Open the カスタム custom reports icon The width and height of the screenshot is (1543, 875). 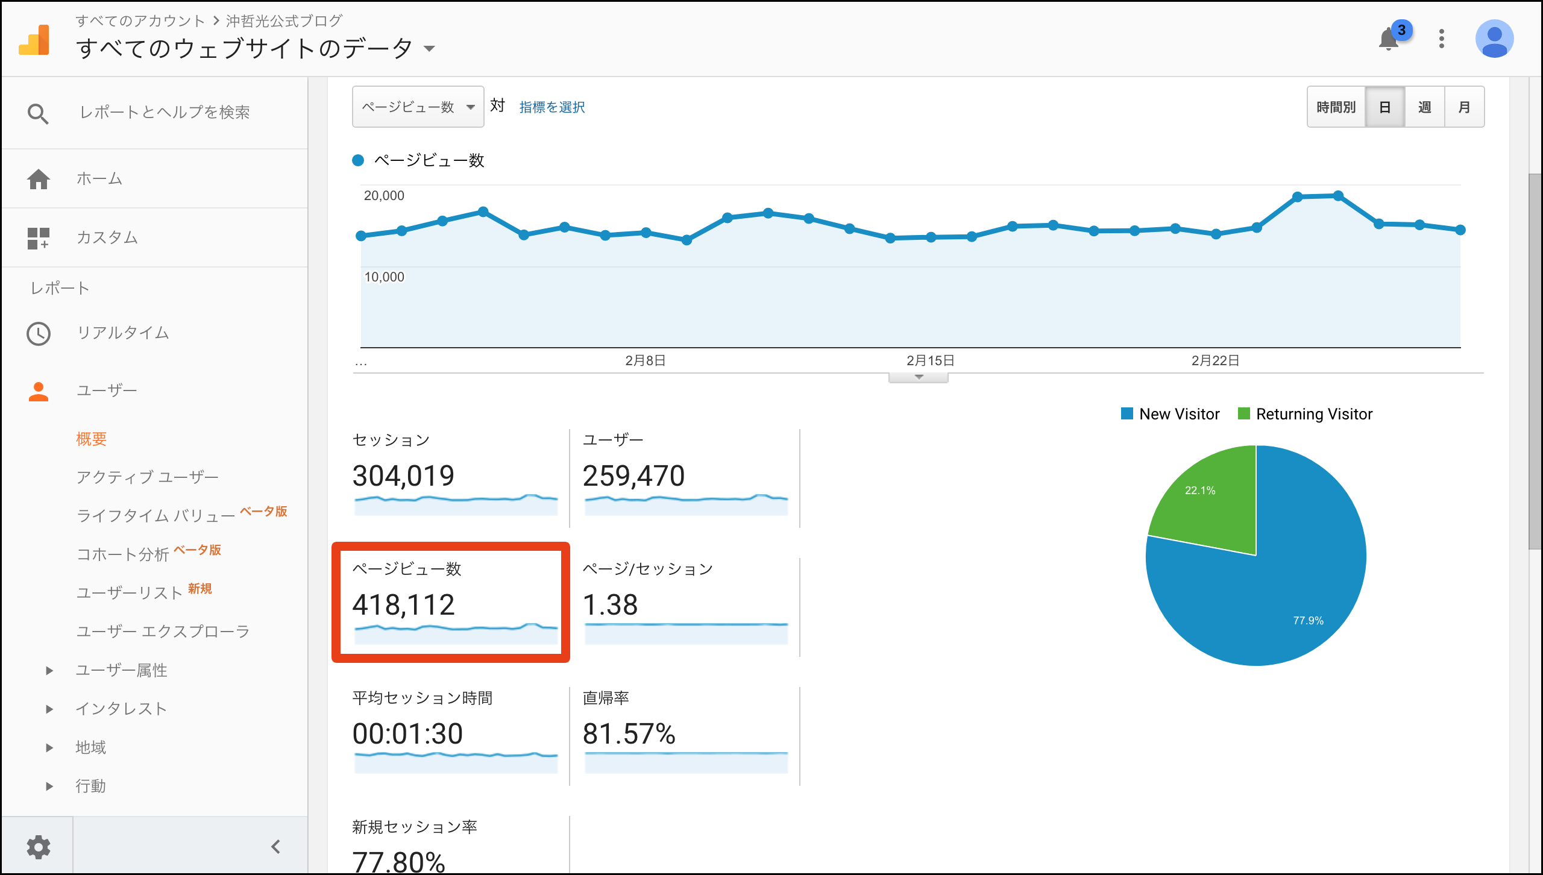(x=39, y=238)
